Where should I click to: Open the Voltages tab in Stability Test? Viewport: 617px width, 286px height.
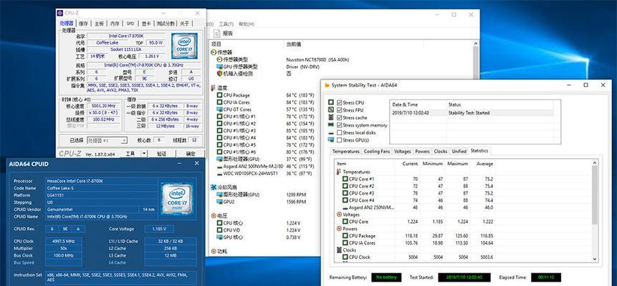[402, 152]
